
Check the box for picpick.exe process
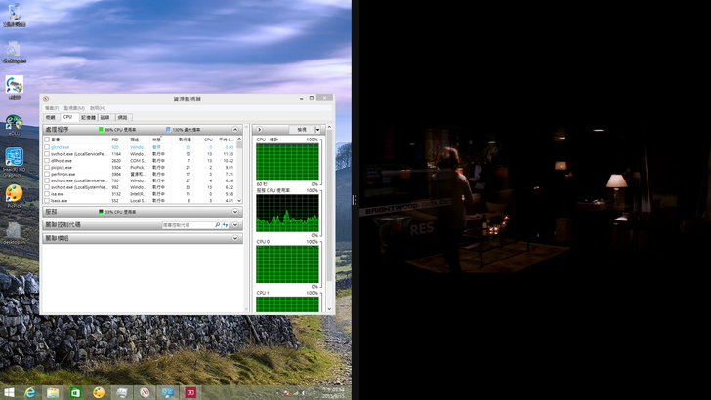tap(47, 167)
